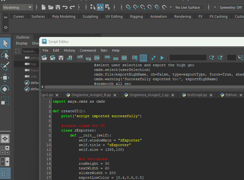Open the Modeling menu set dropdown
The height and width of the screenshot is (180, 244).
(x=18, y=7)
